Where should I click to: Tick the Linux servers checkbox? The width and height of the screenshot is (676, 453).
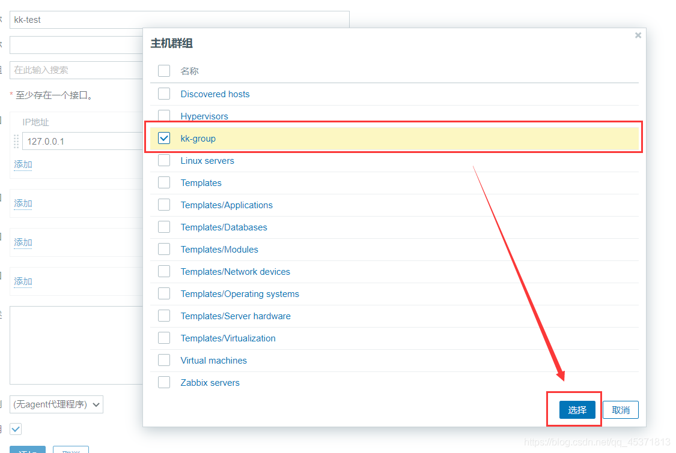[x=164, y=160]
